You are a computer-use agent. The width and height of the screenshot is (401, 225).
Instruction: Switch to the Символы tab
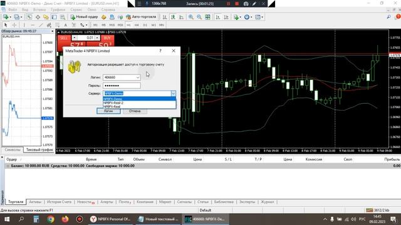[13, 150]
